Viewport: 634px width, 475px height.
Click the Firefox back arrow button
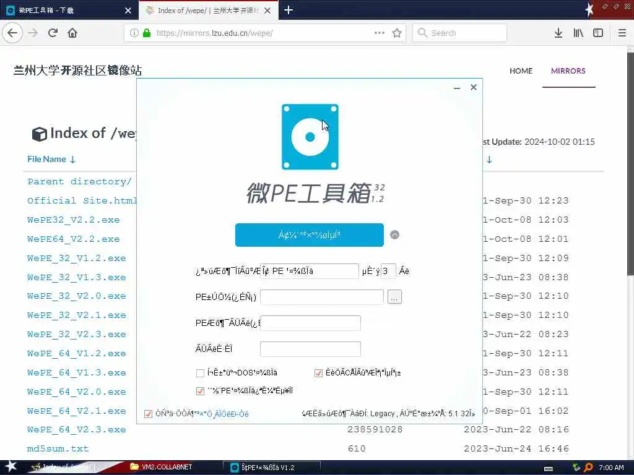click(12, 33)
